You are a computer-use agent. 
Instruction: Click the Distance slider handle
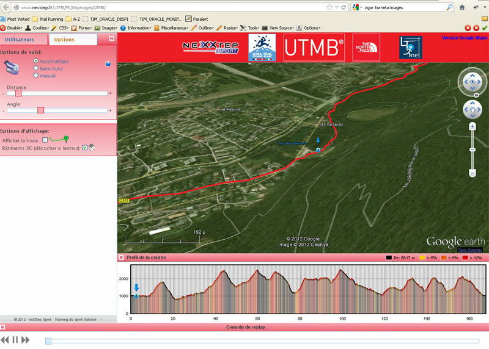pos(18,93)
